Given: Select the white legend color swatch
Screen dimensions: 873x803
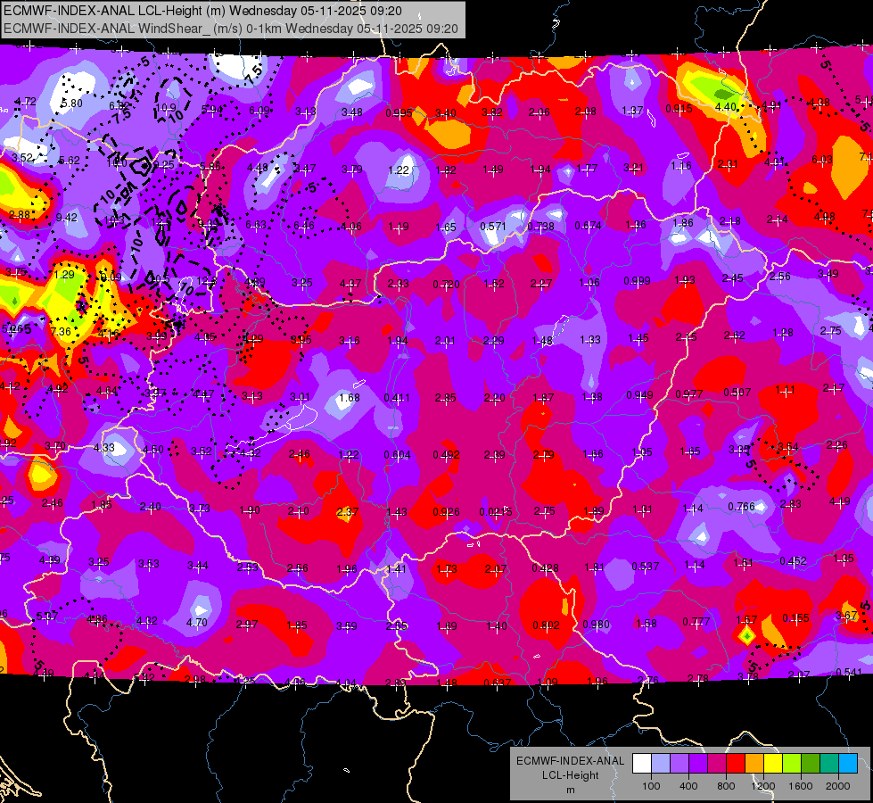Looking at the screenshot, I should coord(642,763).
